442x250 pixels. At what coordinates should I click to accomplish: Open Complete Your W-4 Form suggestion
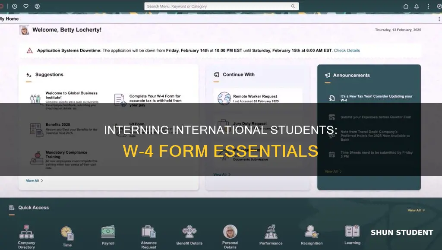point(155,100)
